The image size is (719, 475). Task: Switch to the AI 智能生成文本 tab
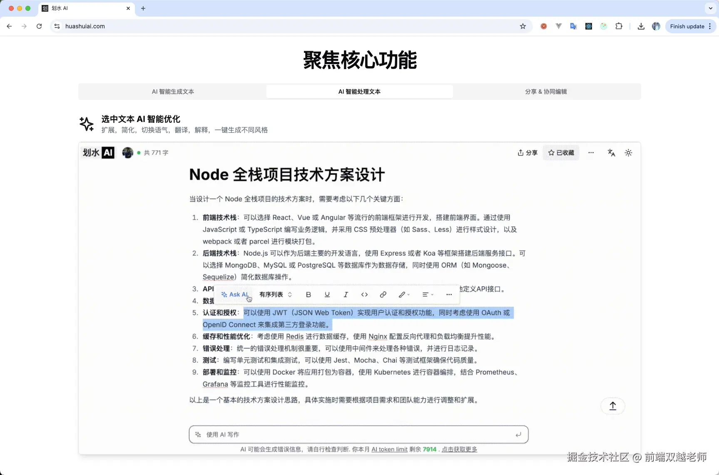coord(172,92)
